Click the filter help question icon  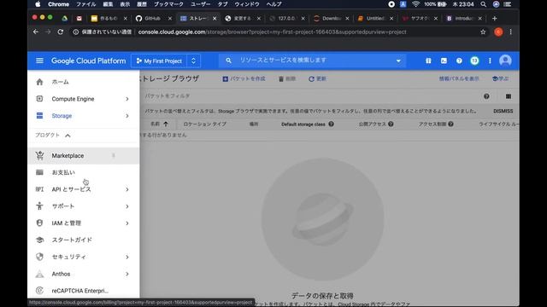tap(486, 96)
